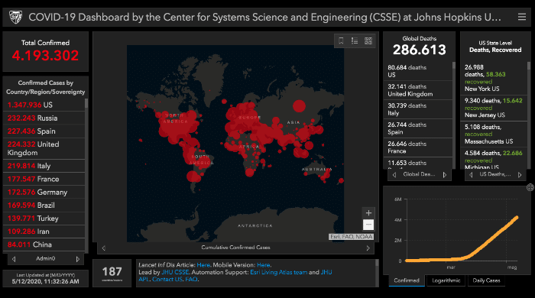Go to next Global Deaths panel page

click(445, 175)
